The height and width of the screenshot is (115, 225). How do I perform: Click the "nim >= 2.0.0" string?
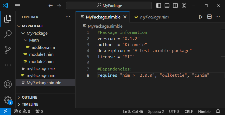[137, 75]
